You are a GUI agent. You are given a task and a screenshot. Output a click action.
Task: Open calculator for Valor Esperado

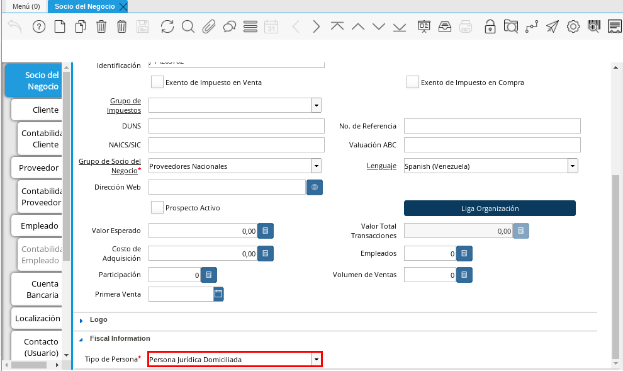click(266, 231)
